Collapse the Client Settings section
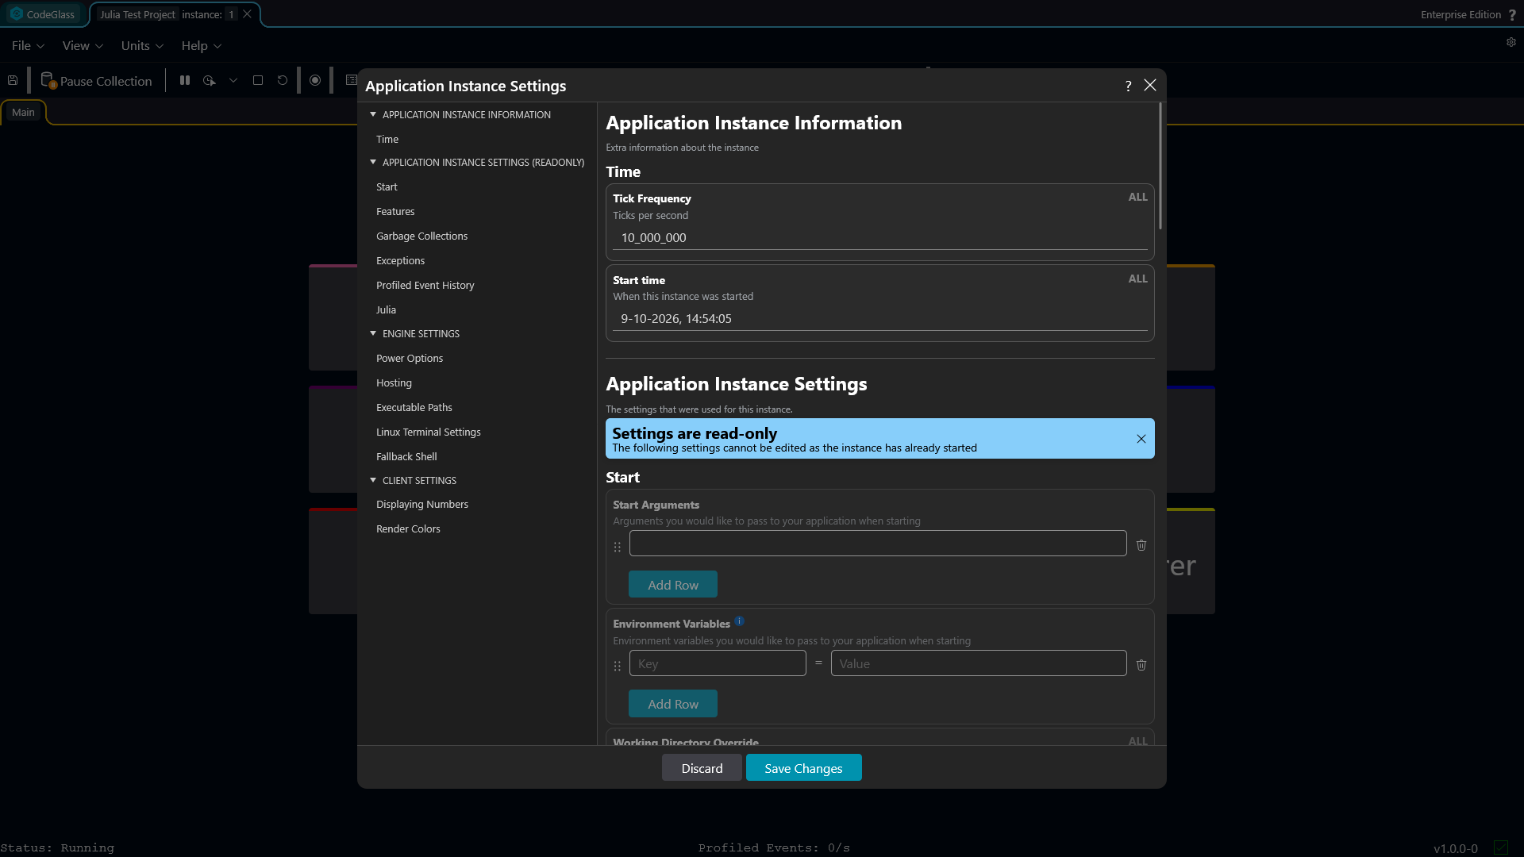 click(373, 480)
